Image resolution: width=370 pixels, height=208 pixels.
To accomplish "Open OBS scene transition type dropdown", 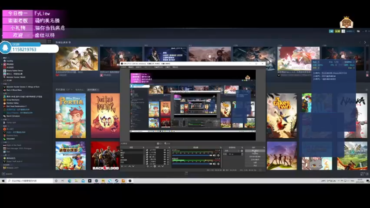I will tap(231, 151).
